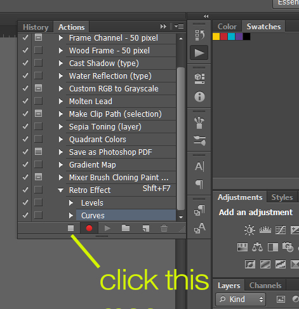Toggle dialog box for Quadrant Colors
The width and height of the screenshot is (299, 309).
click(x=38, y=139)
